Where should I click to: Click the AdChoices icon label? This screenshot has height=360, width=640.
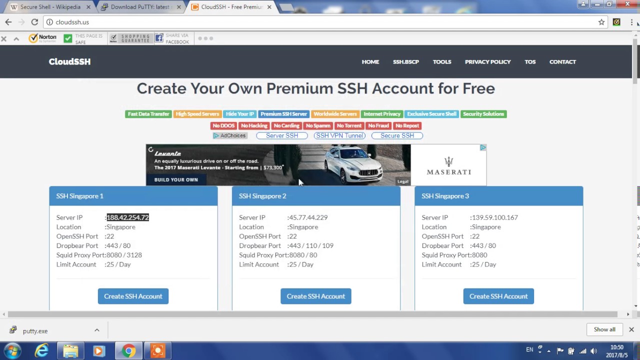tap(229, 135)
